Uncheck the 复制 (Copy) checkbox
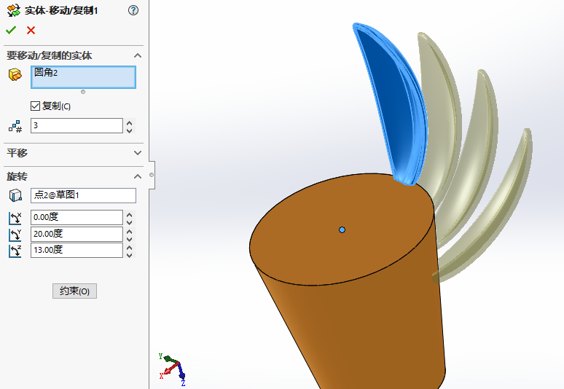The image size is (564, 389). click(x=36, y=106)
